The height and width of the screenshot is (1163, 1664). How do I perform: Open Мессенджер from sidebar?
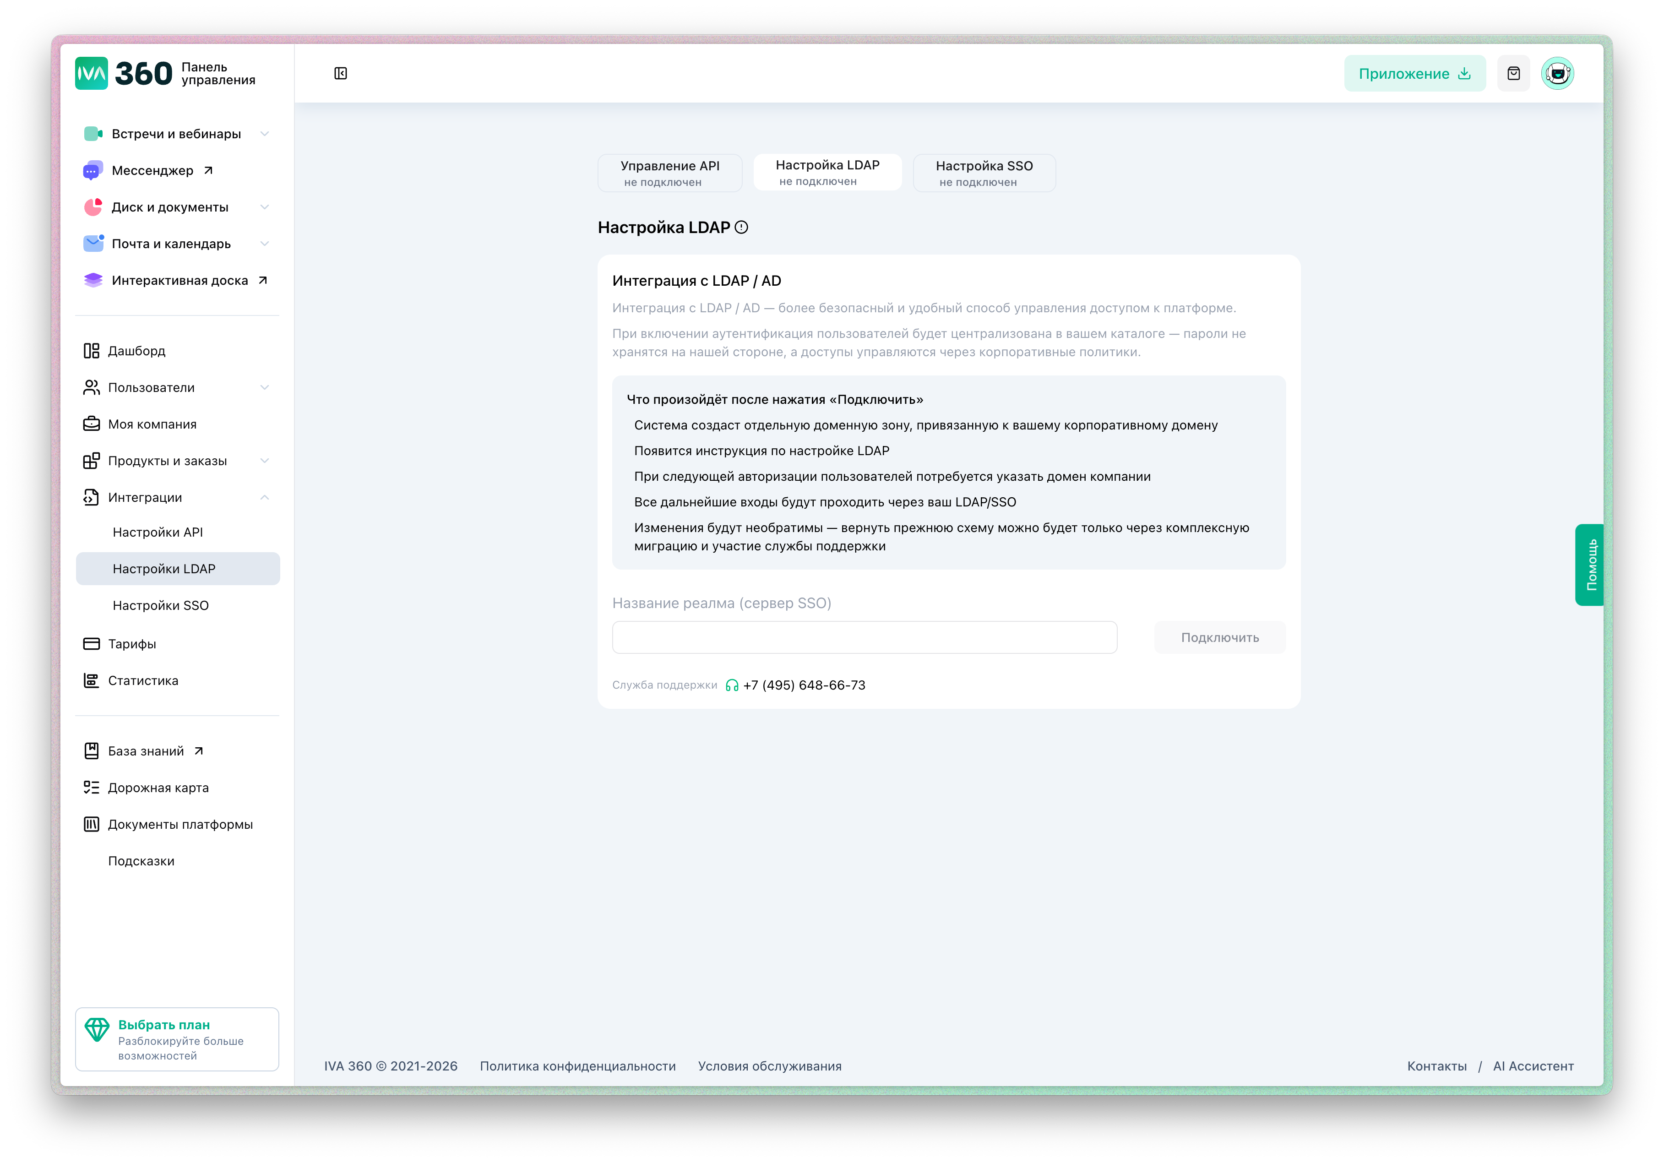pos(152,170)
